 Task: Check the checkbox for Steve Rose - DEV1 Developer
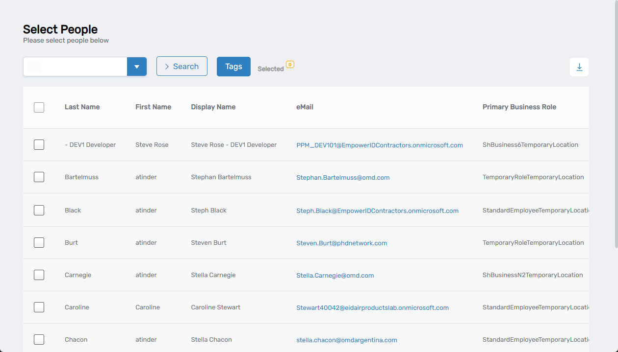point(39,144)
